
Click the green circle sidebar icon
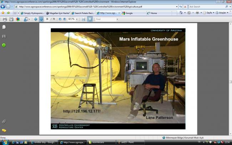(4, 45)
